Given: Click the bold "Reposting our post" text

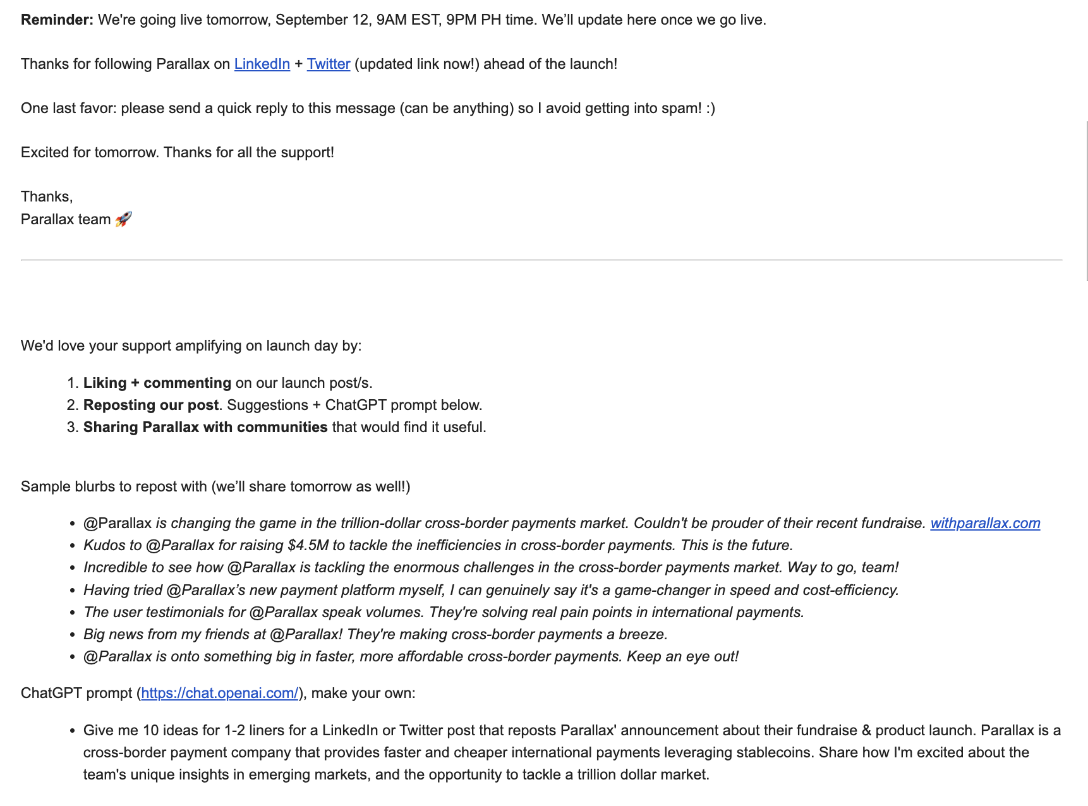Looking at the screenshot, I should [151, 405].
